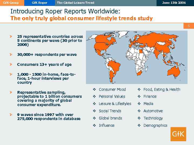Click the diamond bullet beside Automotive

point(139,111)
